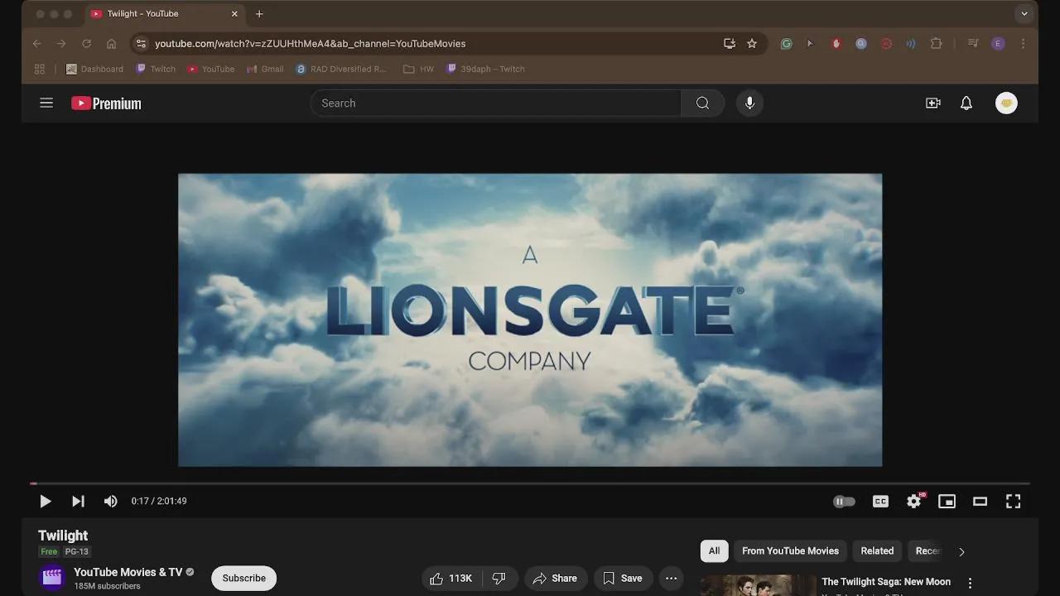Open browser home page
This screenshot has width=1060, height=596.
111,43
